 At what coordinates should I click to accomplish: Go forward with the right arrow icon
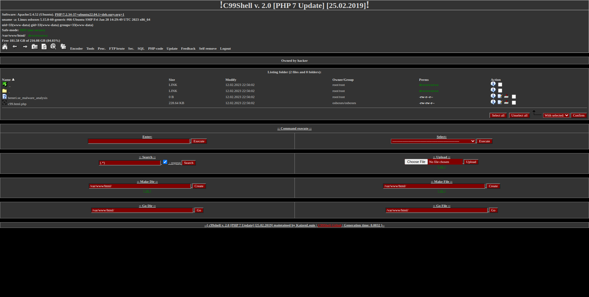point(25,47)
